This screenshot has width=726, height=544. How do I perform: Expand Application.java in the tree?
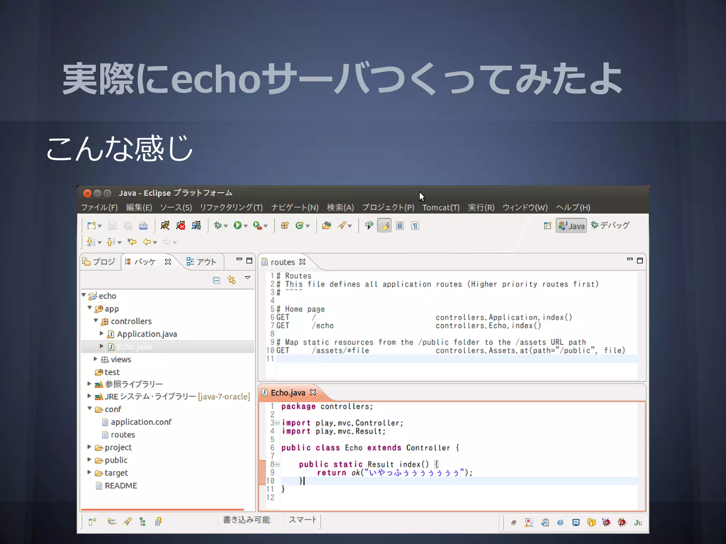[x=102, y=333]
